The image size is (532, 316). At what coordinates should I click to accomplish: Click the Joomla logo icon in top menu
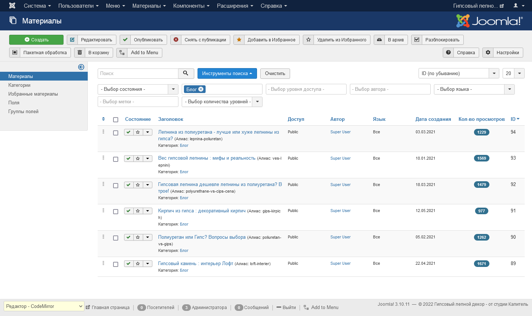coord(12,6)
